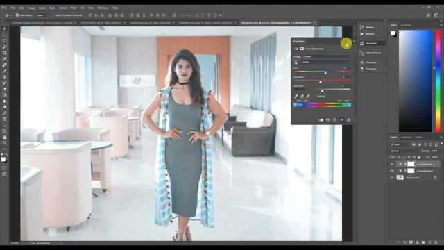Click the targeted adjustment hand tool in Properties
Viewport: 444px width, 250px height.
point(296,62)
